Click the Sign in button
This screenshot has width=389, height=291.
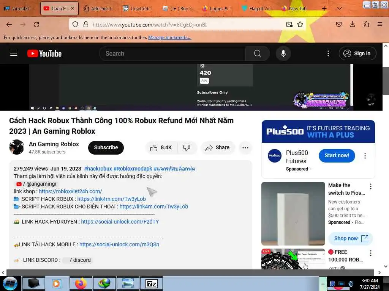coord(357,53)
